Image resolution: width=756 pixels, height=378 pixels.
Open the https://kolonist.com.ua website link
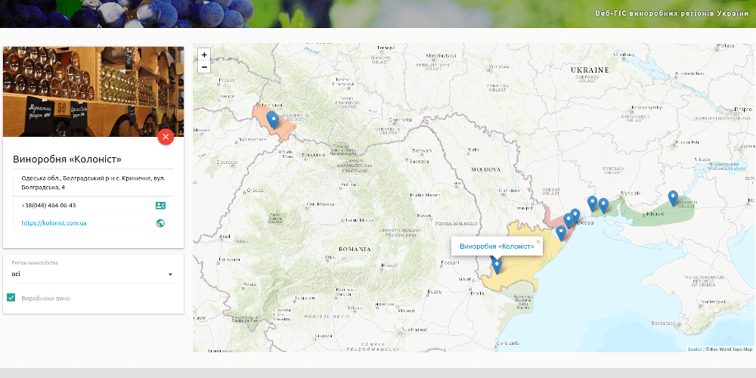click(x=54, y=223)
